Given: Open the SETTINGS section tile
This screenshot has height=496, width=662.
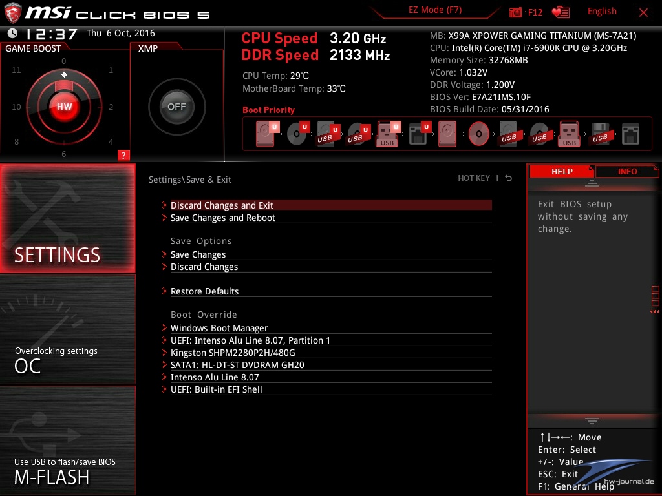Looking at the screenshot, I should pyautogui.click(x=67, y=218).
